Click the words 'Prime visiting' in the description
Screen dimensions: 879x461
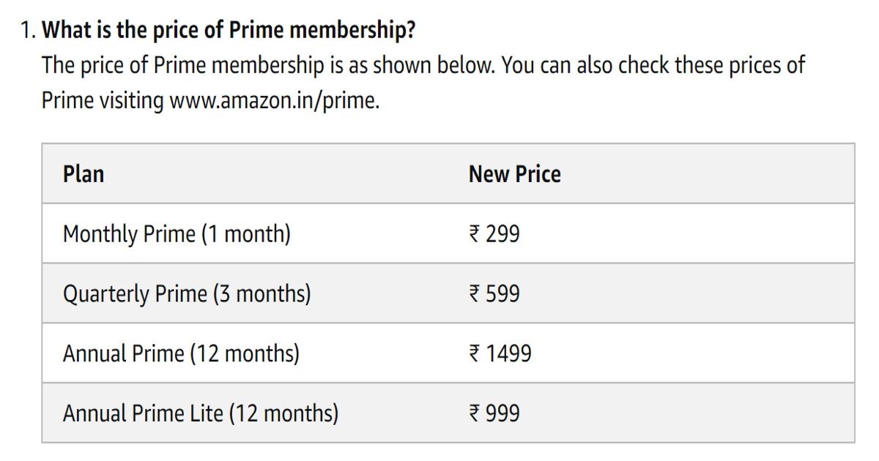point(103,100)
